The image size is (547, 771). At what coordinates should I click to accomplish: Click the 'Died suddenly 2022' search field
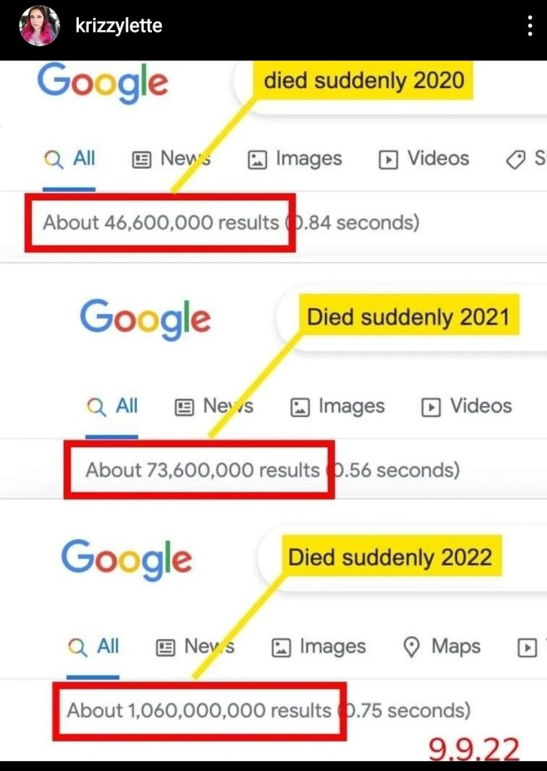click(x=390, y=558)
